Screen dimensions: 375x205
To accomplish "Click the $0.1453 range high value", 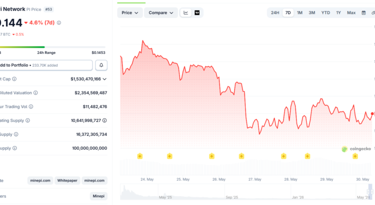I will coord(98,52).
